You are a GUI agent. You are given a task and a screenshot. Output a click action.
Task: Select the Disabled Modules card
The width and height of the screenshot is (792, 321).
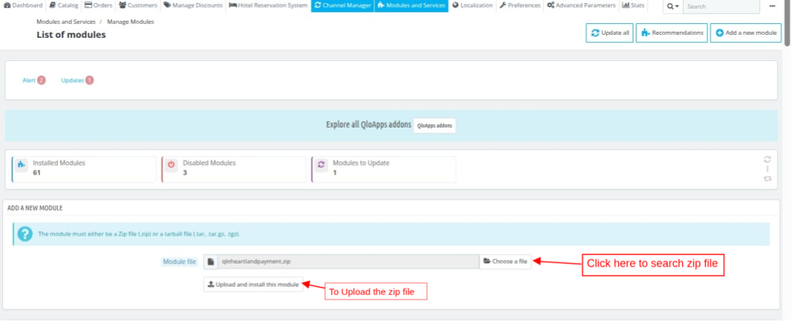click(234, 169)
